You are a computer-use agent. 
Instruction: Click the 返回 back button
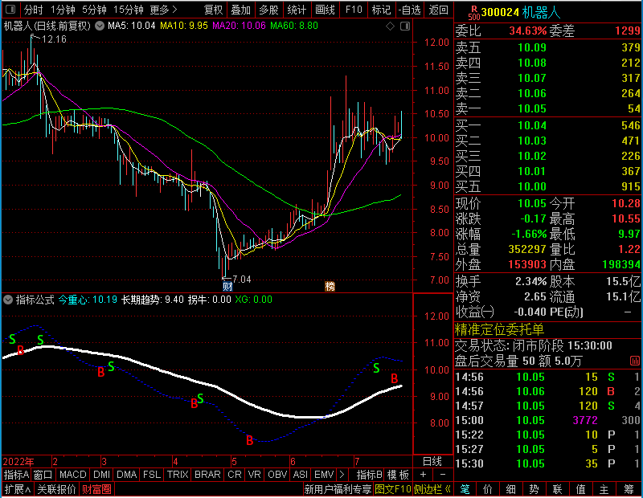438,9
